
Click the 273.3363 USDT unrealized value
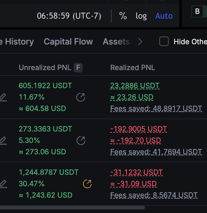[45, 129]
